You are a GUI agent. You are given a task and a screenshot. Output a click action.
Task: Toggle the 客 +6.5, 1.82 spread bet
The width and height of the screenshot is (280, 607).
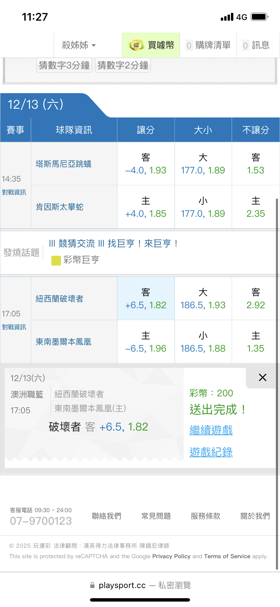click(x=146, y=299)
